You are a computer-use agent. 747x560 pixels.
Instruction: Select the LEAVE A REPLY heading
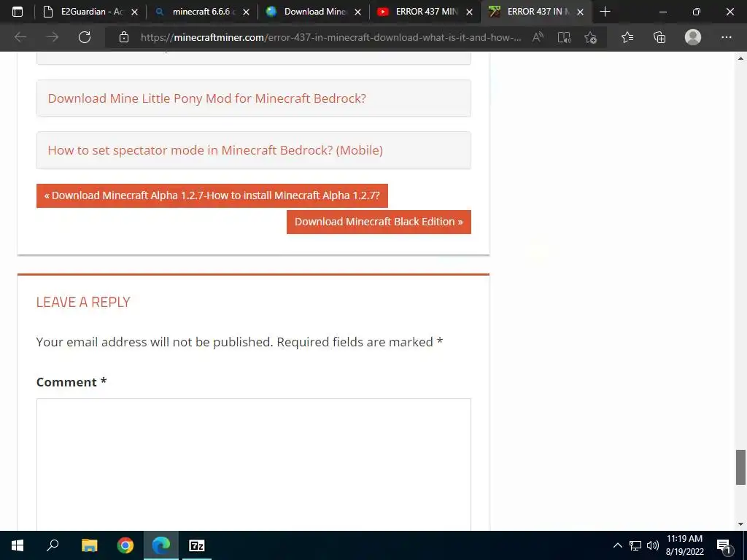pos(83,302)
